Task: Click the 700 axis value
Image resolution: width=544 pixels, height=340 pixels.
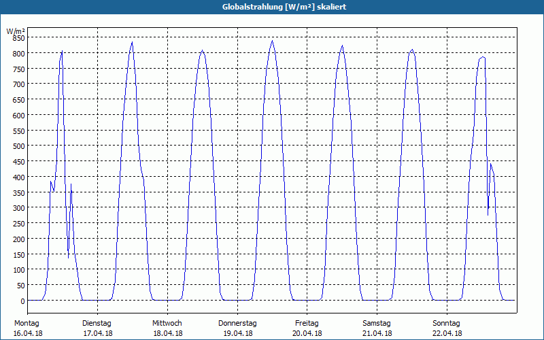Action: (x=18, y=84)
